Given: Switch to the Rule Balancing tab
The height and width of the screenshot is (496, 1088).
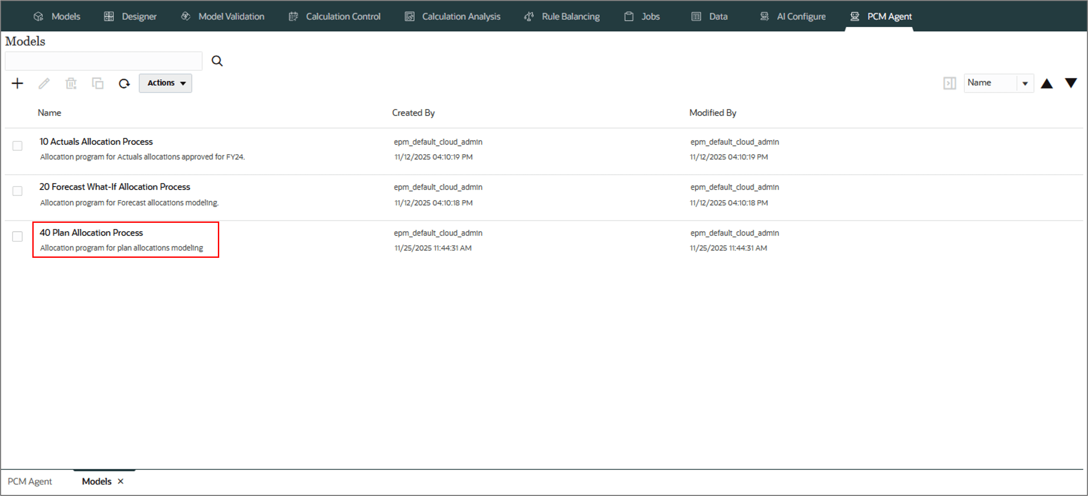Looking at the screenshot, I should [x=562, y=16].
